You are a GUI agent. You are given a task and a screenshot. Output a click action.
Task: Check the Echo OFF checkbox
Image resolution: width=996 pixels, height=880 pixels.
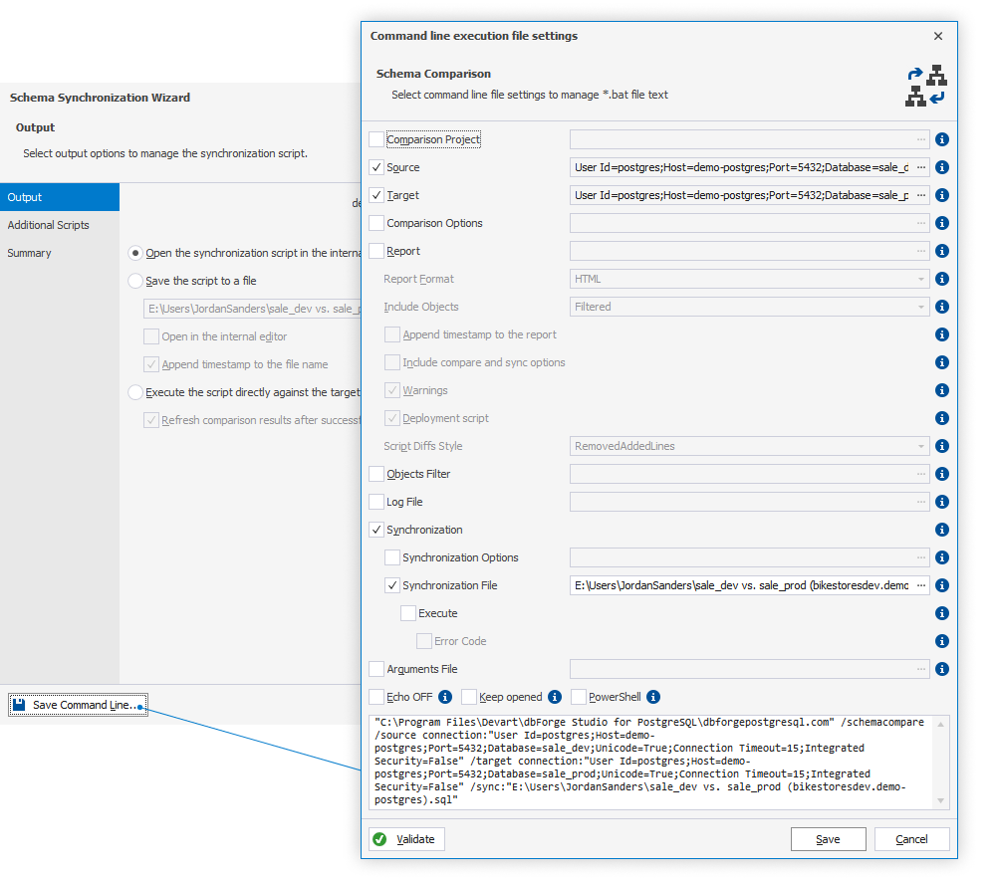[x=376, y=697]
